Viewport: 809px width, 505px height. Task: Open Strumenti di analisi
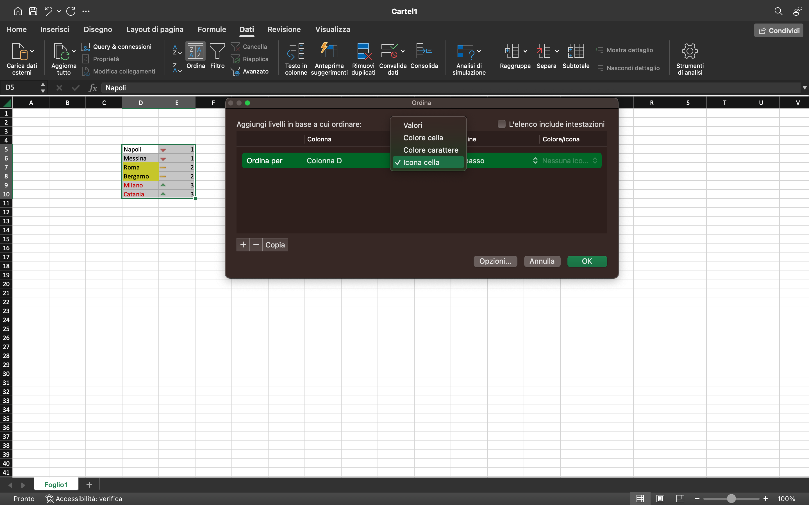(689, 58)
